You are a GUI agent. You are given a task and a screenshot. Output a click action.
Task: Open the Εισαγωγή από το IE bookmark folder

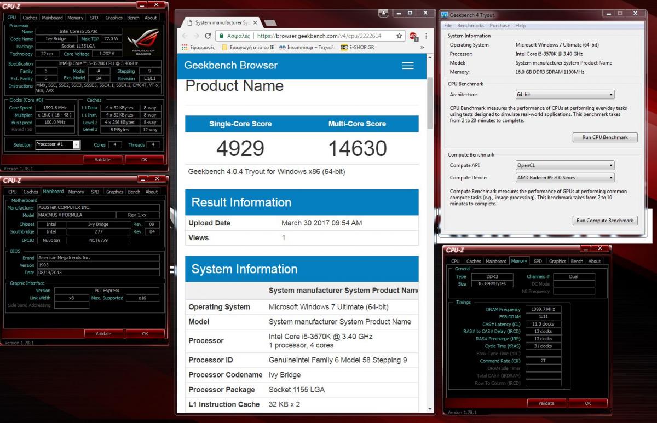coord(248,48)
